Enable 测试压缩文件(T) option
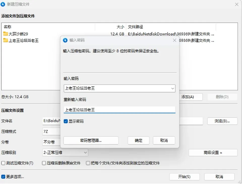The height and width of the screenshot is (184, 242). (3, 163)
